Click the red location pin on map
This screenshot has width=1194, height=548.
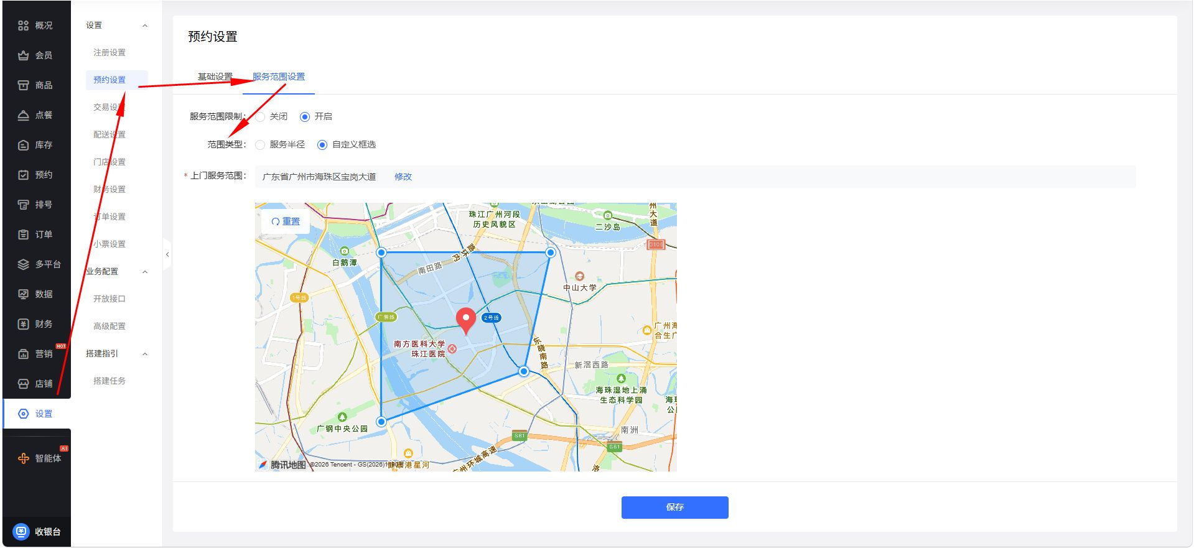(465, 320)
